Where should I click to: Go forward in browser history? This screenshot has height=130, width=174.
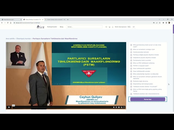coord(5,23)
